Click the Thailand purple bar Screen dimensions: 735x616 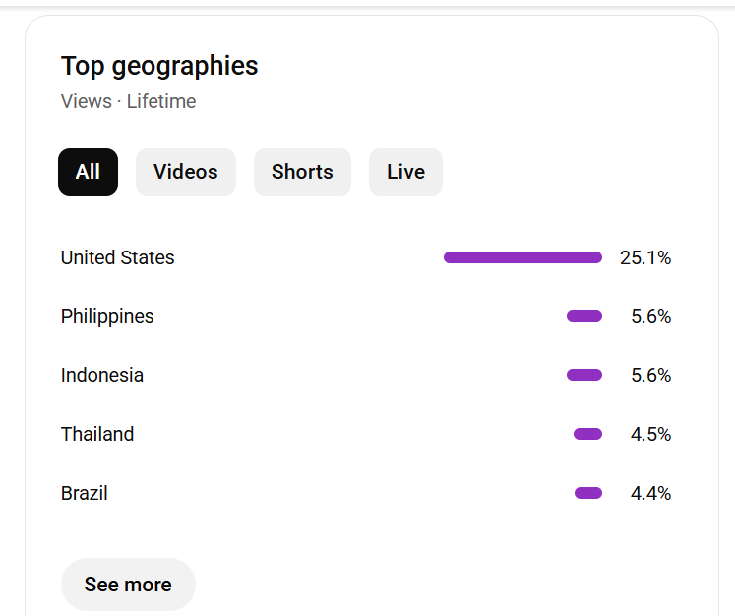point(587,434)
